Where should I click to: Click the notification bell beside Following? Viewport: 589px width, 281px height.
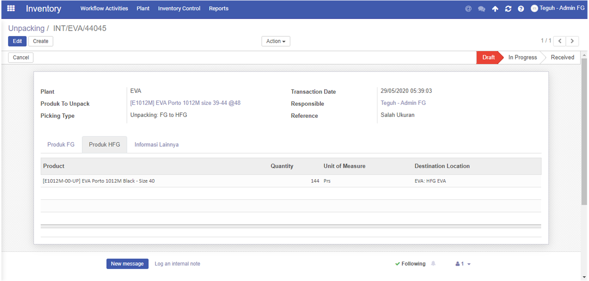tap(433, 264)
